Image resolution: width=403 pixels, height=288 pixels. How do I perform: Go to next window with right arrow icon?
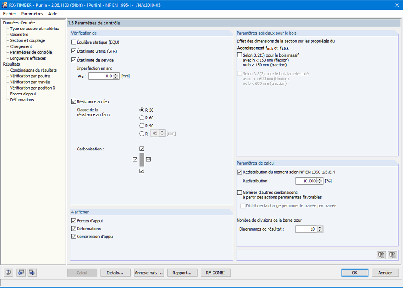[x=32, y=272]
